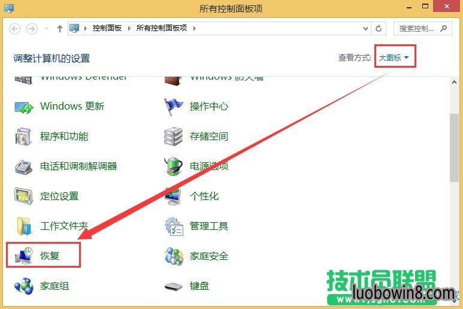Viewport: 463px width, 309px height.
Task: Open the 存储空间 drives icon
Action: pyautogui.click(x=173, y=137)
